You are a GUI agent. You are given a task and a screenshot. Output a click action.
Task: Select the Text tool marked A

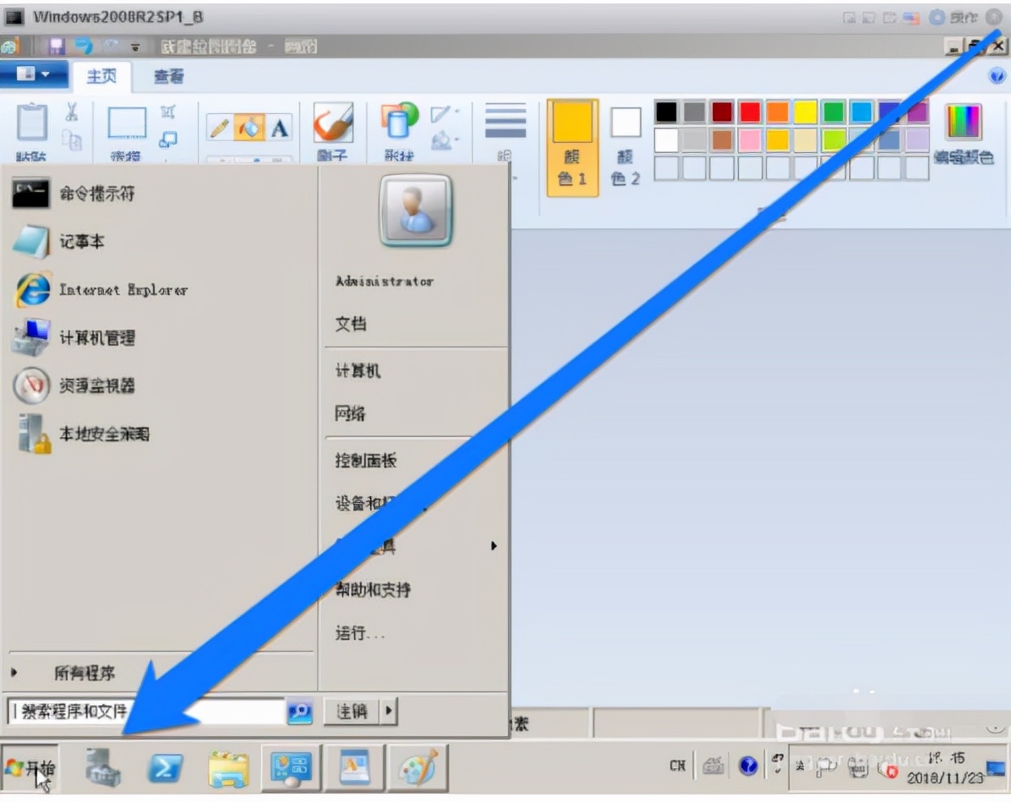(x=279, y=128)
